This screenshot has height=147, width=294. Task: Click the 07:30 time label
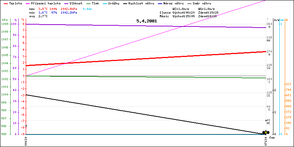(266, 141)
